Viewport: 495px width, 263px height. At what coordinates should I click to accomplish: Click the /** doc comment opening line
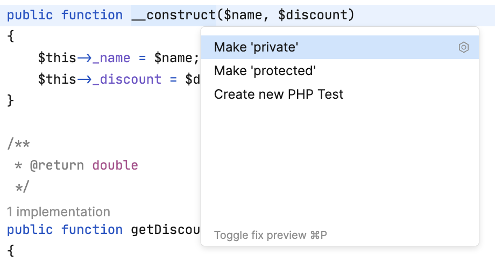[19, 144]
